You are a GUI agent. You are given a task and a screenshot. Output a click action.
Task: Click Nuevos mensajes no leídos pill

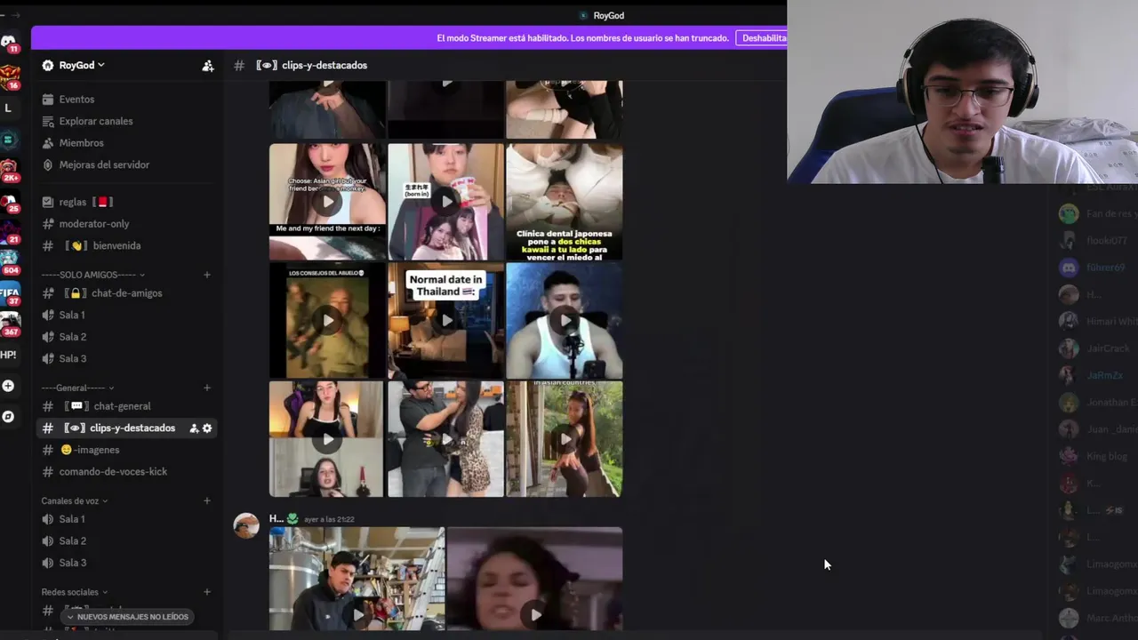[x=127, y=617]
